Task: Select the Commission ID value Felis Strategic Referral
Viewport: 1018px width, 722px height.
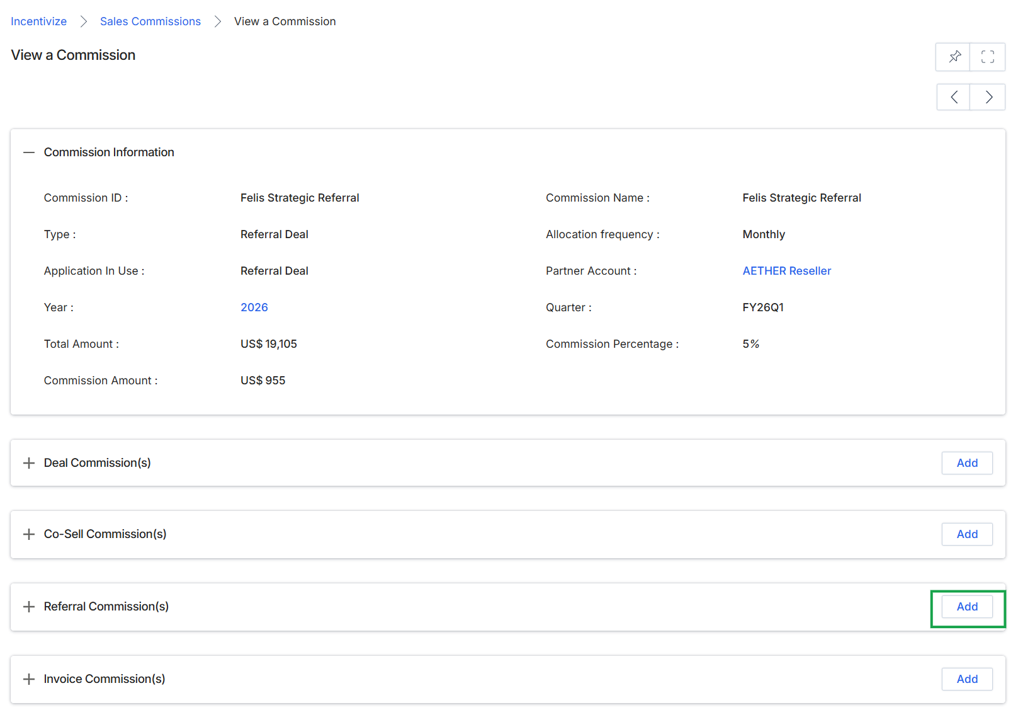Action: click(x=300, y=198)
